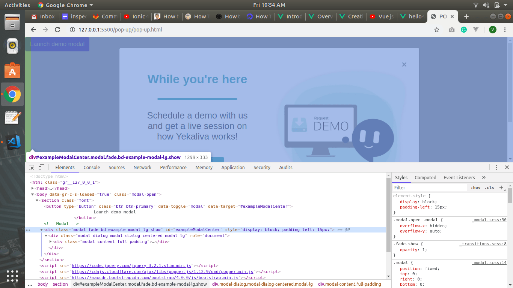Show more Styles pane tabs chevron
513x288 pixels.
484,177
